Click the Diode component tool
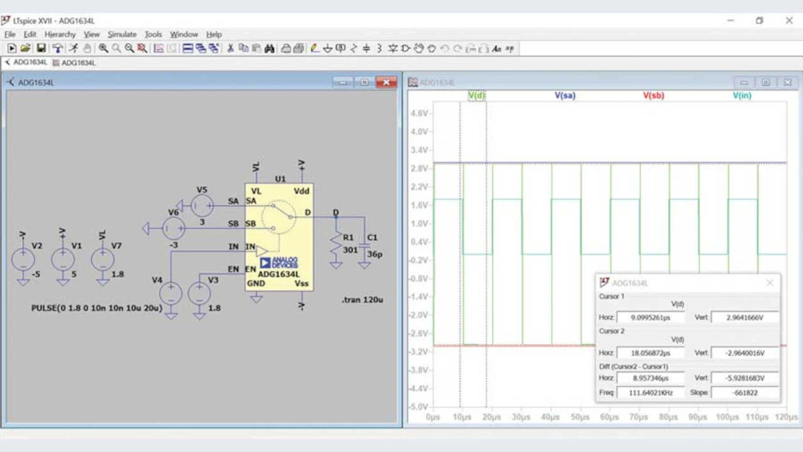This screenshot has width=803, height=452. pos(393,48)
